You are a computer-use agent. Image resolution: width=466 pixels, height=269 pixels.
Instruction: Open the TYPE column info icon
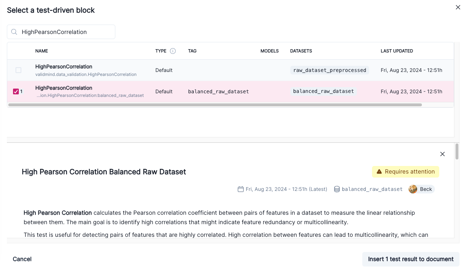(x=173, y=51)
